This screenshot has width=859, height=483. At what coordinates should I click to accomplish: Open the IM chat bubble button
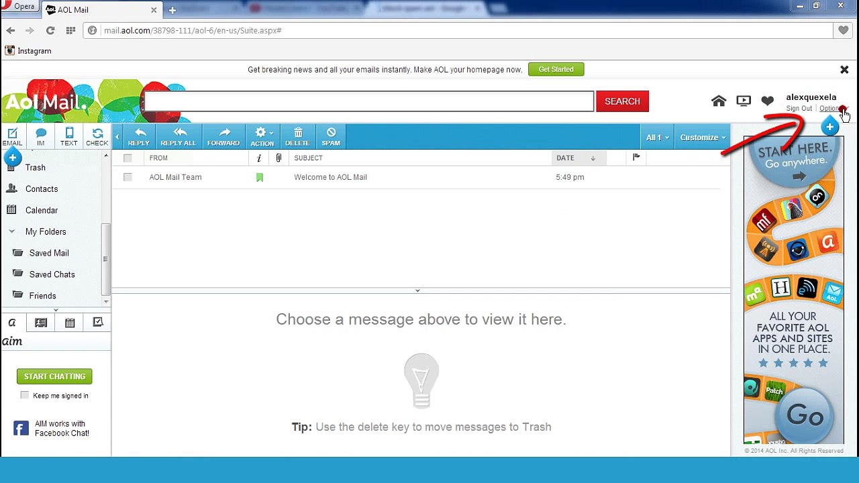(41, 137)
